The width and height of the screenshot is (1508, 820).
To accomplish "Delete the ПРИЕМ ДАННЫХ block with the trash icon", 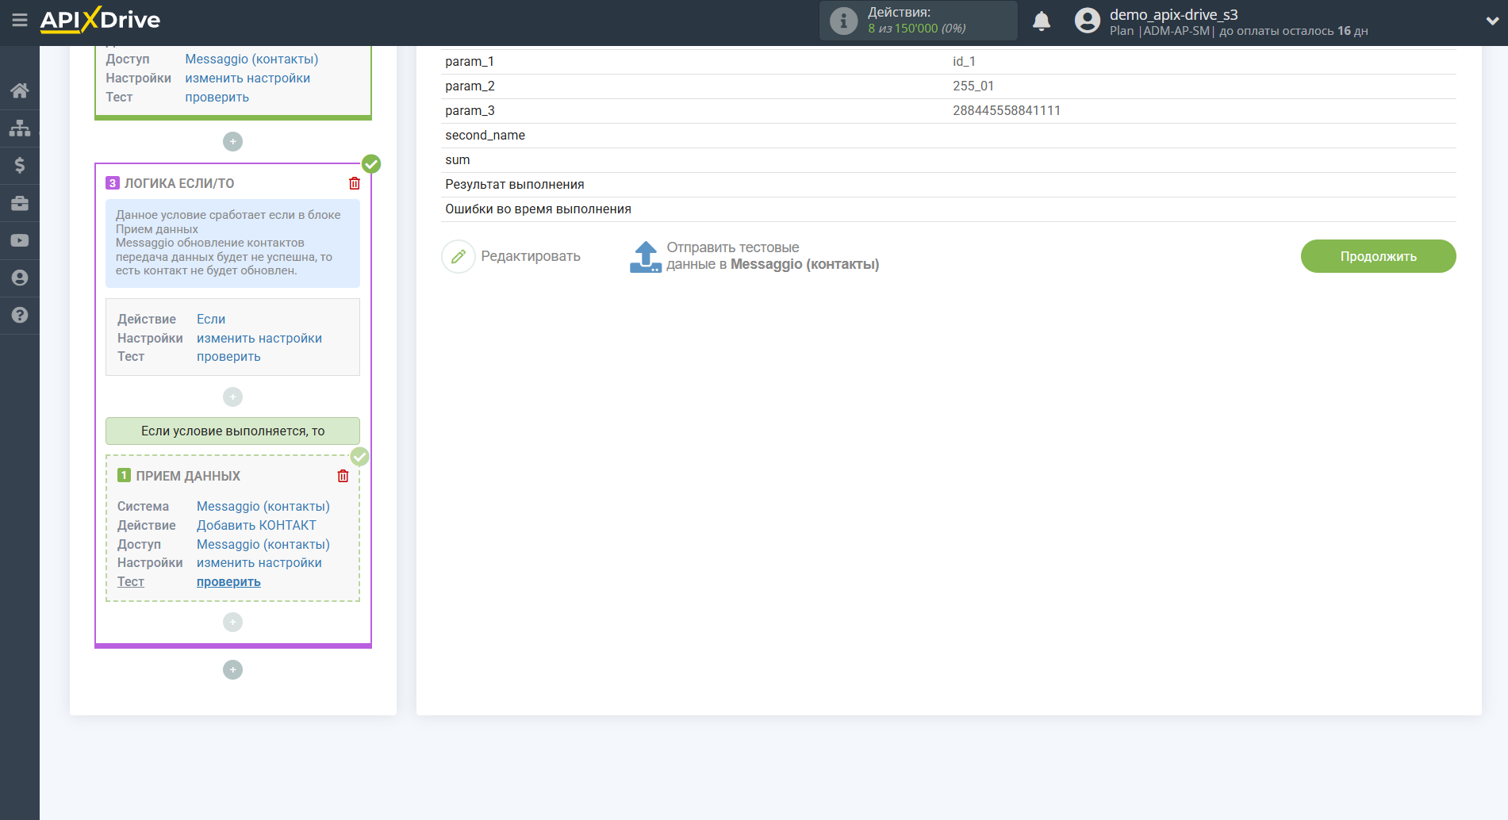I will tap(343, 476).
